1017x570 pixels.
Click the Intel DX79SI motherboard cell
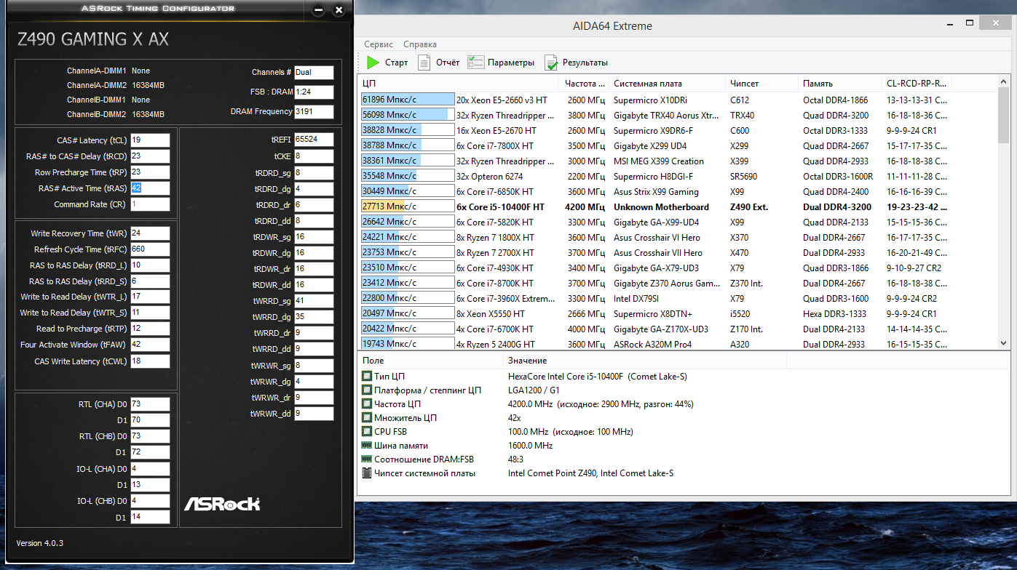click(638, 298)
